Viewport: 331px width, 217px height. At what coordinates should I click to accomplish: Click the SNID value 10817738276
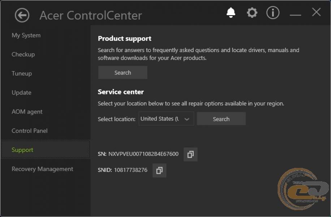[x=131, y=170]
